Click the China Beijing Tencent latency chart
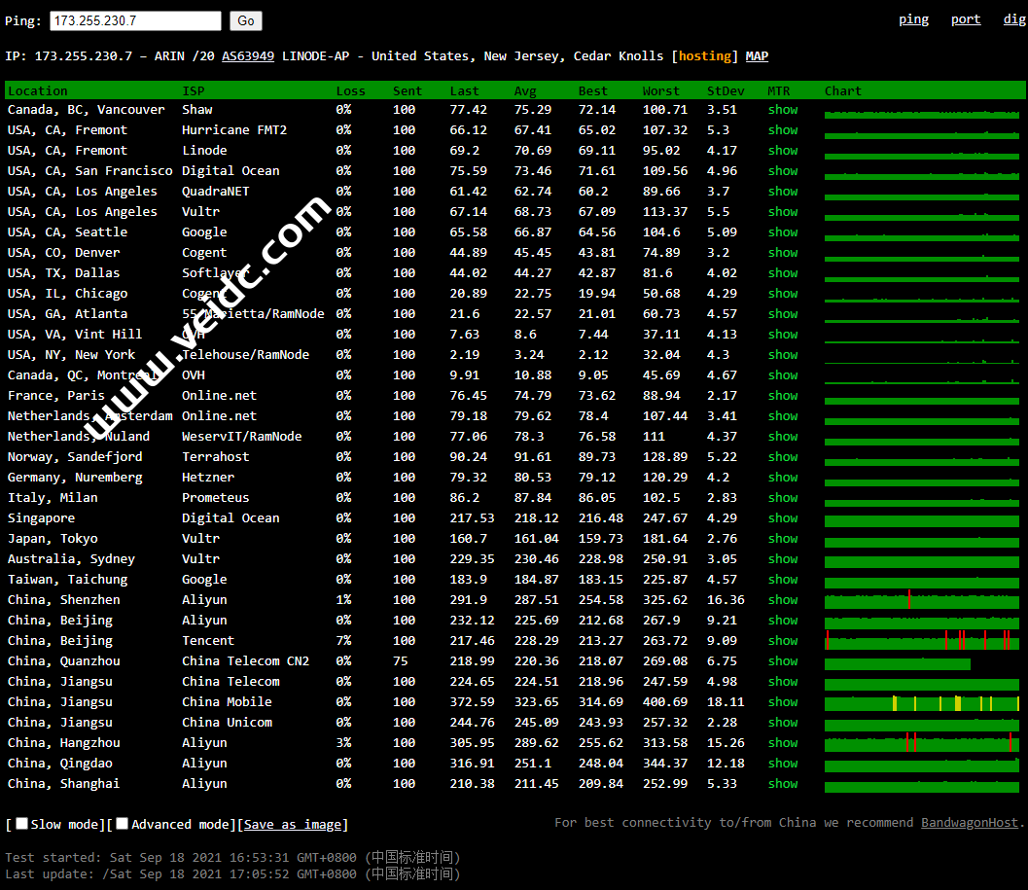 (x=921, y=641)
